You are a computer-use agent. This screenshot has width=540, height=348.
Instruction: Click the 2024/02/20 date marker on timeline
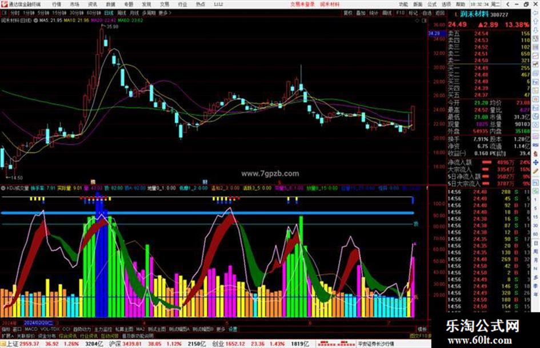[38, 323]
